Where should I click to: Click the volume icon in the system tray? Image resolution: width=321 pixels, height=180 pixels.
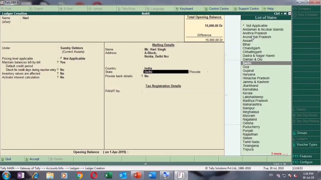[295, 176]
